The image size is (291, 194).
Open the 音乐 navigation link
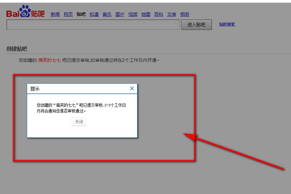(107, 14)
